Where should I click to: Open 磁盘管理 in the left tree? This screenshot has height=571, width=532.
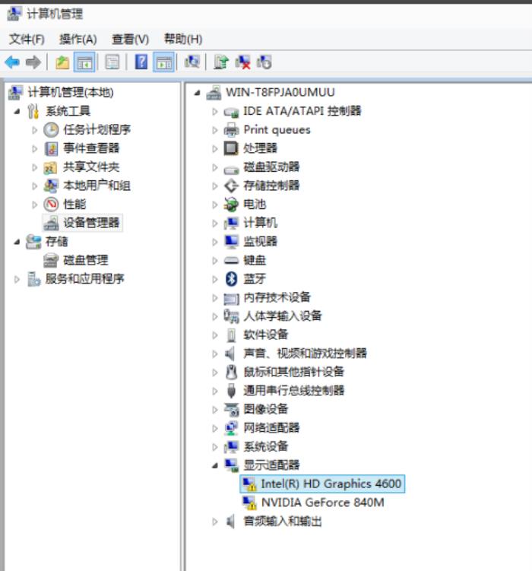coord(85,260)
